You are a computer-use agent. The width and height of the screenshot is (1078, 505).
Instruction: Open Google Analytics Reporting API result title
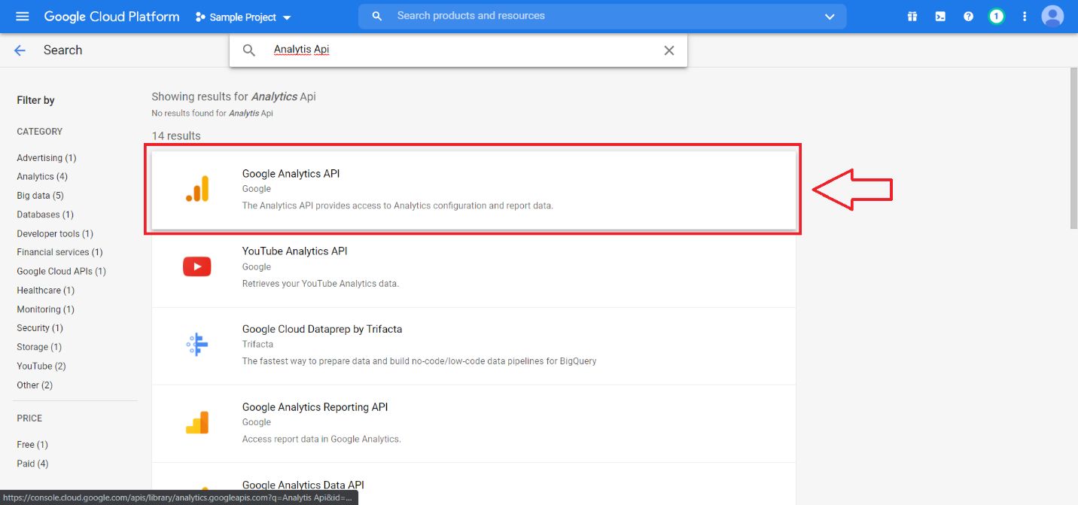tap(315, 407)
